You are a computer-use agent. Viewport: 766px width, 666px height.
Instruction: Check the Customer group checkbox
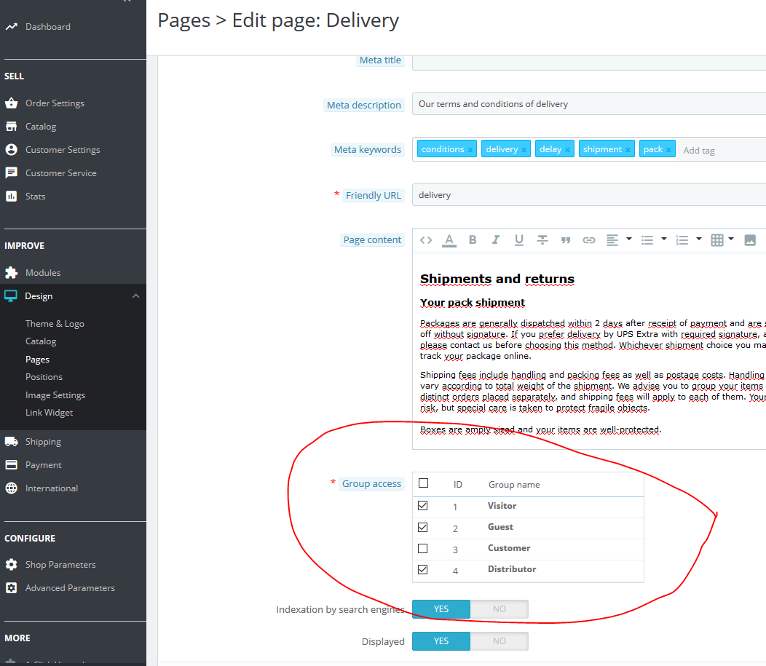pyautogui.click(x=423, y=548)
